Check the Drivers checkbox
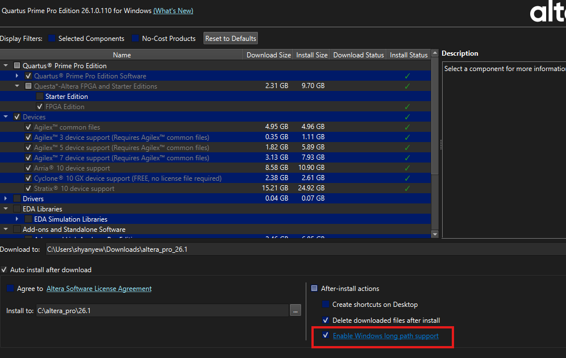This screenshot has height=358, width=566. (x=17, y=198)
